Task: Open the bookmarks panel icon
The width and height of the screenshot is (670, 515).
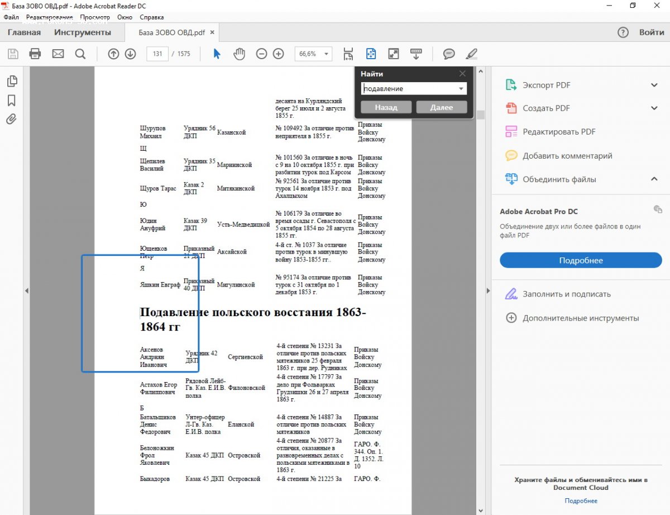Action: 11,101
